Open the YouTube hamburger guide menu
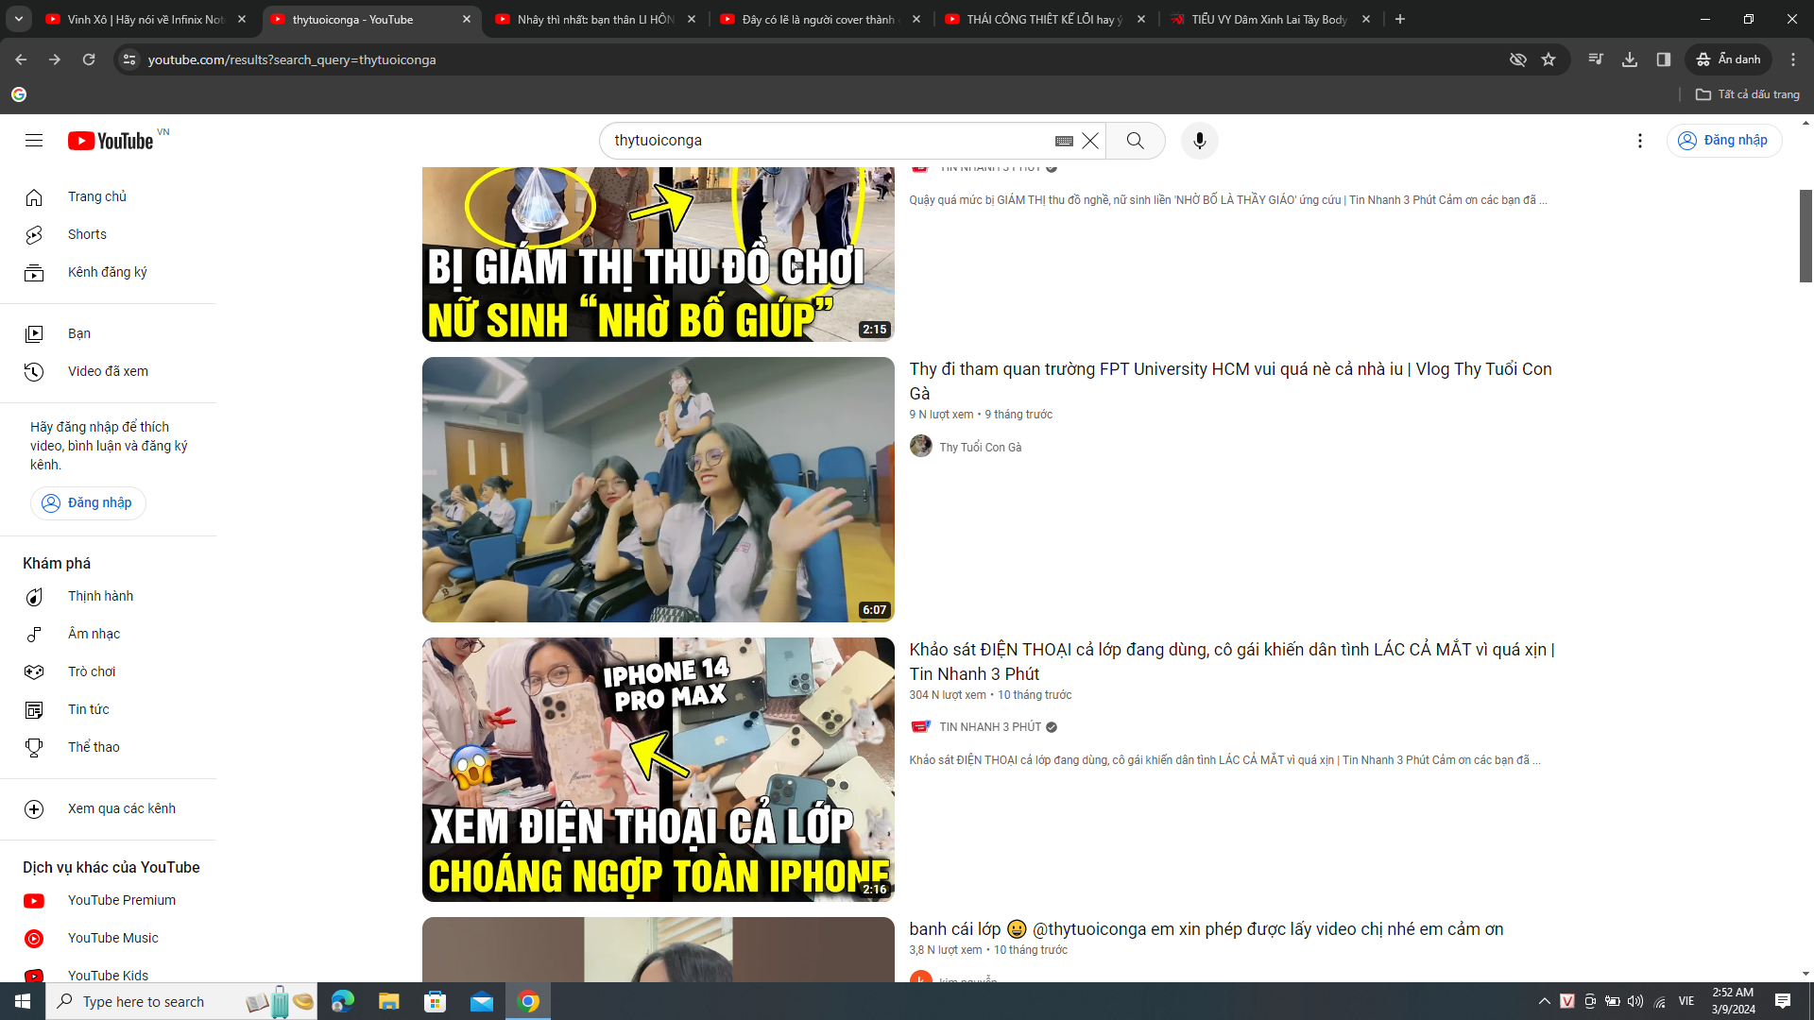Image resolution: width=1814 pixels, height=1020 pixels. 34,141
